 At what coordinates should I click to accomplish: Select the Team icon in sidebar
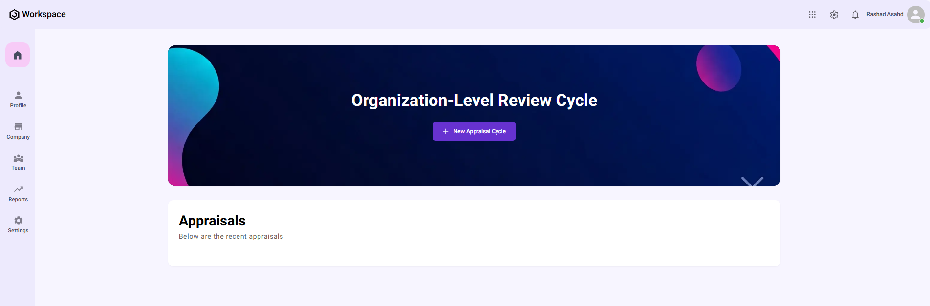click(x=18, y=162)
